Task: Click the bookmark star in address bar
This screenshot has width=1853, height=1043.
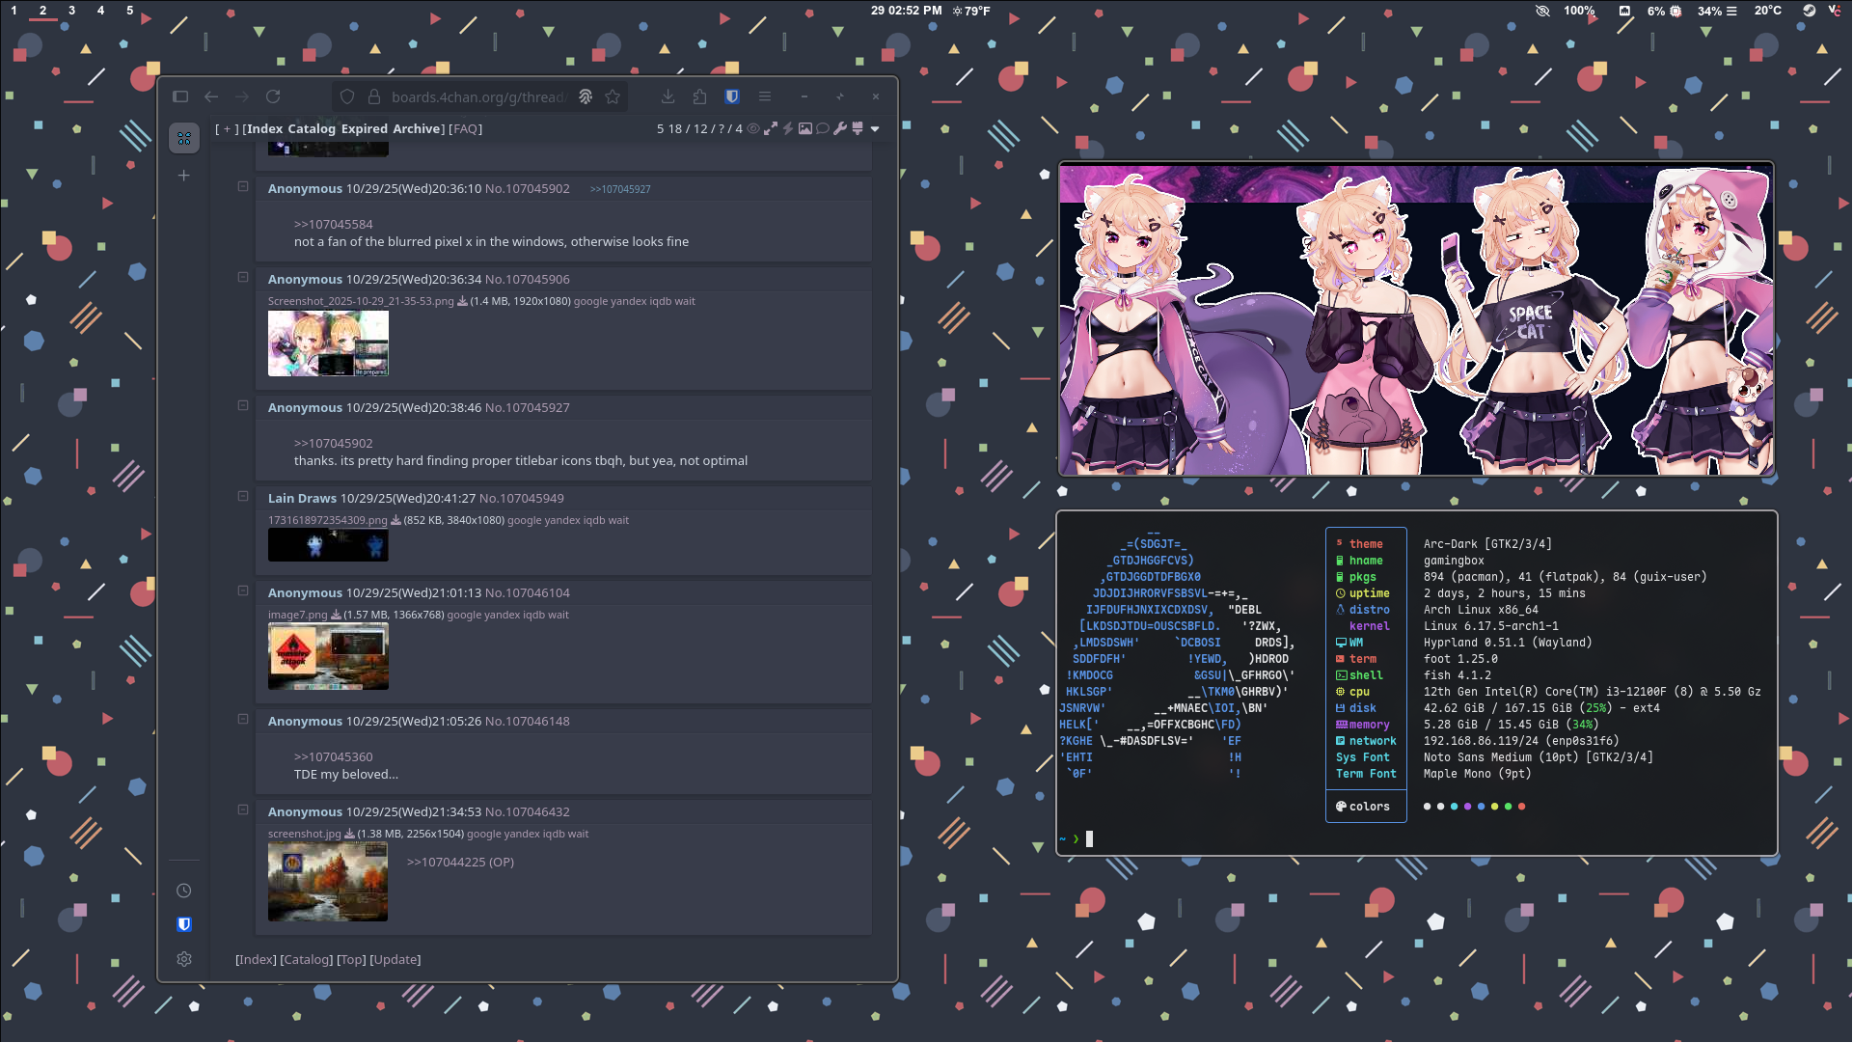Action: click(x=613, y=96)
